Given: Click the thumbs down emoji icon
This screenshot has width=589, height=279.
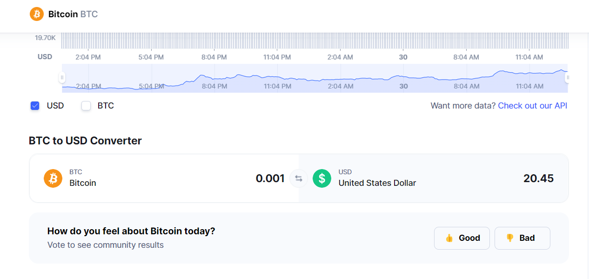Looking at the screenshot, I should click(x=510, y=238).
